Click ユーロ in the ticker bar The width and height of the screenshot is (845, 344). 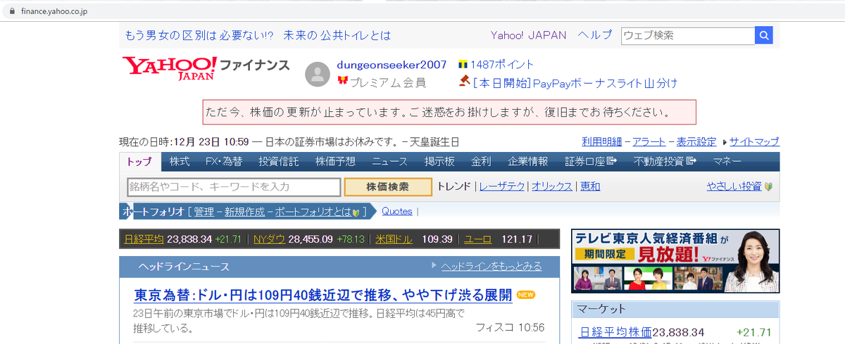[x=477, y=239]
